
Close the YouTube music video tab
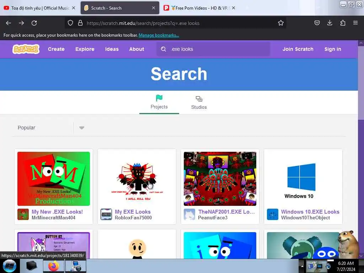point(74,8)
